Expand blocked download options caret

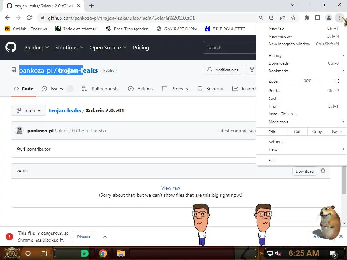pyautogui.click(x=105, y=237)
